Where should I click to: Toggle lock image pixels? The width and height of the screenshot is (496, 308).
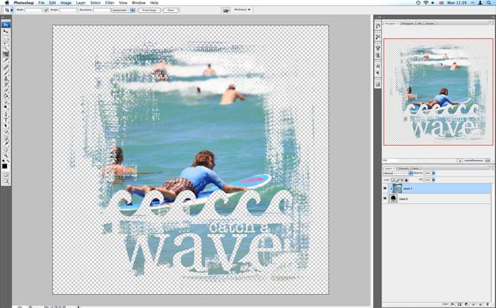click(397, 180)
